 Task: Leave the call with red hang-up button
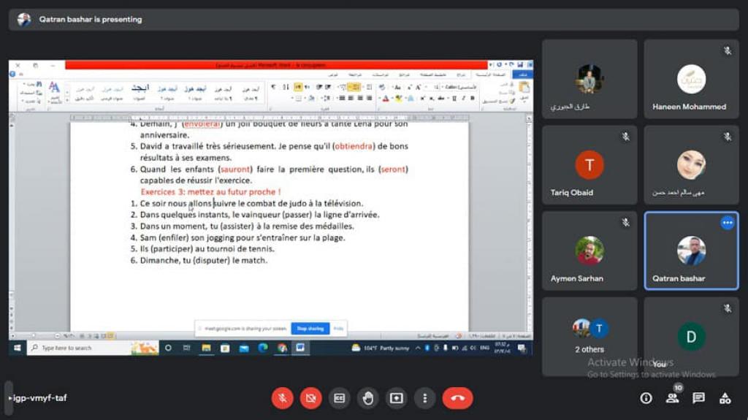(x=457, y=398)
